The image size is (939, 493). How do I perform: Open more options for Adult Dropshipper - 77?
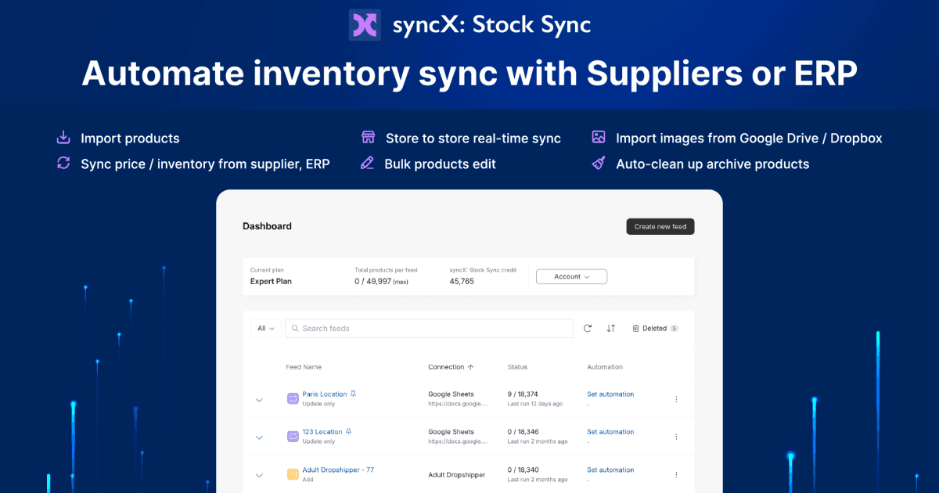click(676, 474)
